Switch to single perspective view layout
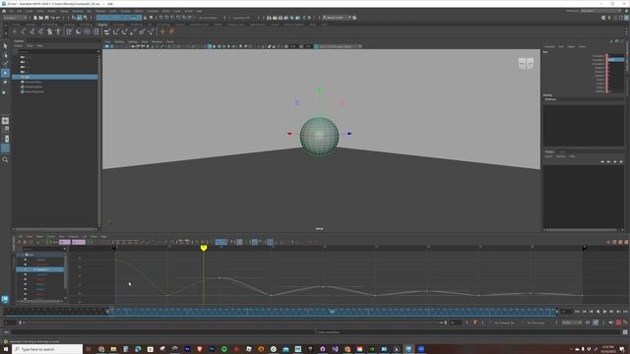This screenshot has width=630, height=354. 5,121
